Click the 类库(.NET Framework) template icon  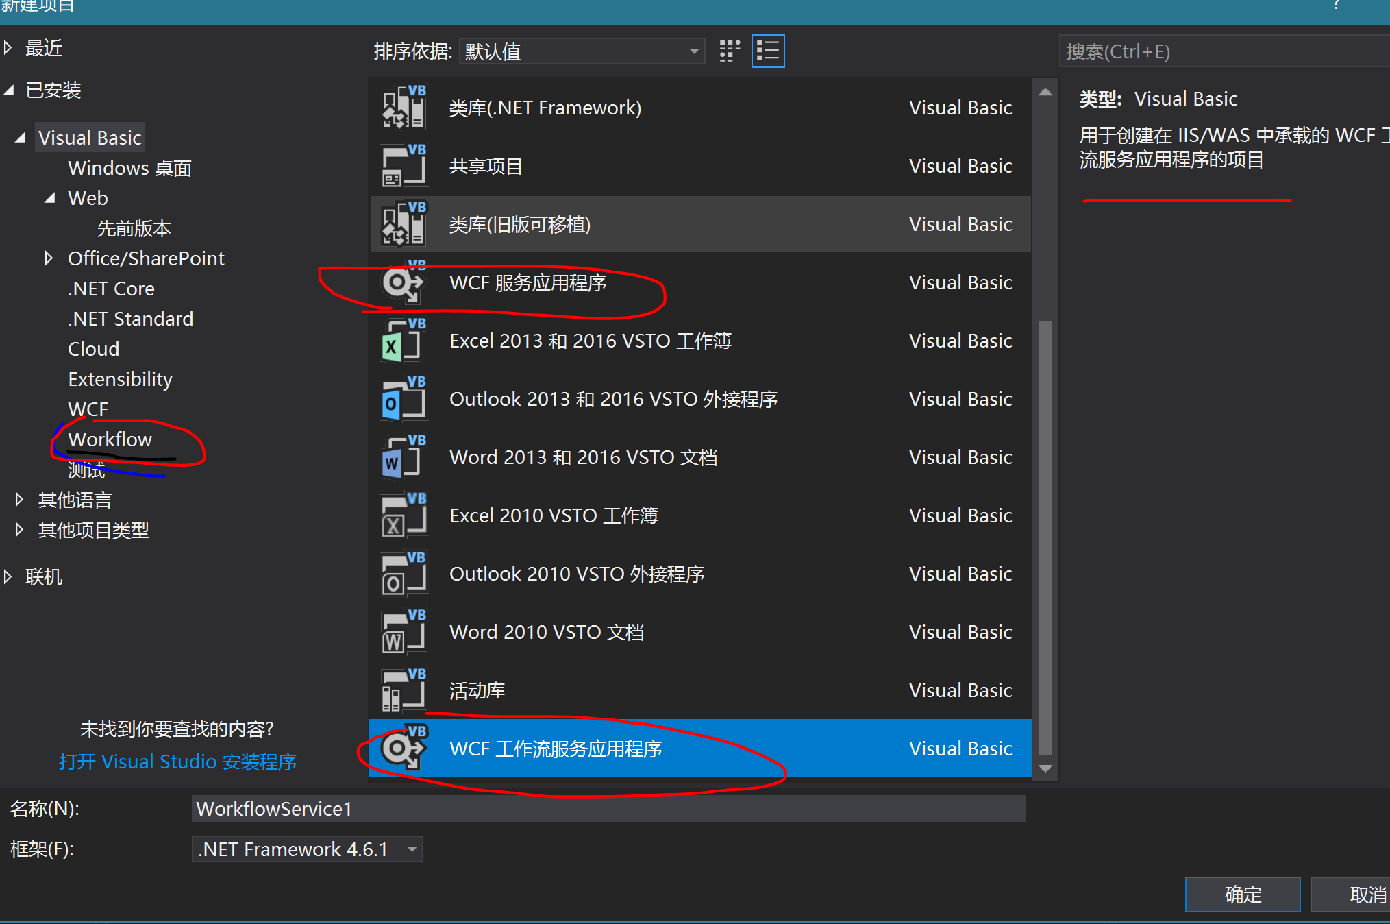(404, 107)
